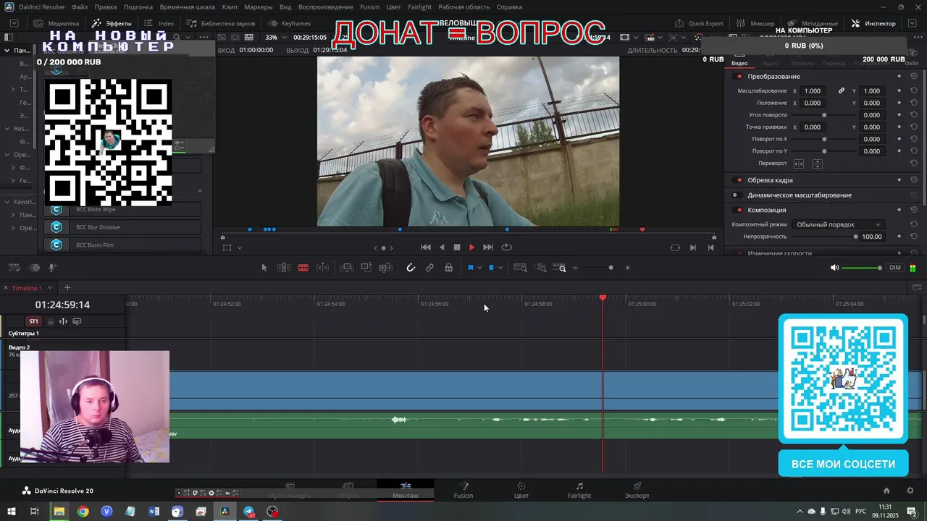Screen dimensions: 927x521
Task: Open the Flag color dropdown arrow
Action: 479,268
